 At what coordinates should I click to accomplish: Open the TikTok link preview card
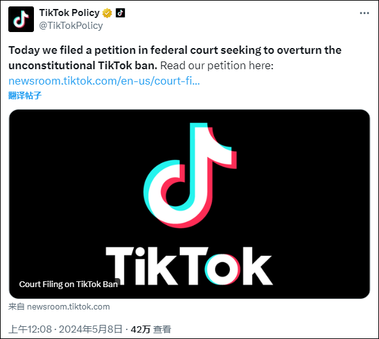(189, 204)
